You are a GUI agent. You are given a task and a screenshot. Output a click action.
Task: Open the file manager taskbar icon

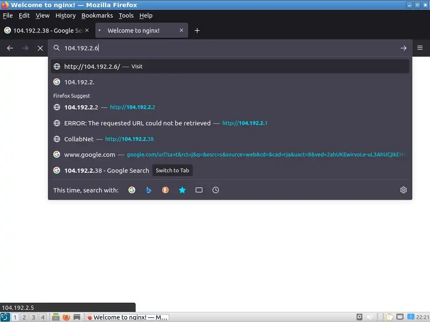56,317
